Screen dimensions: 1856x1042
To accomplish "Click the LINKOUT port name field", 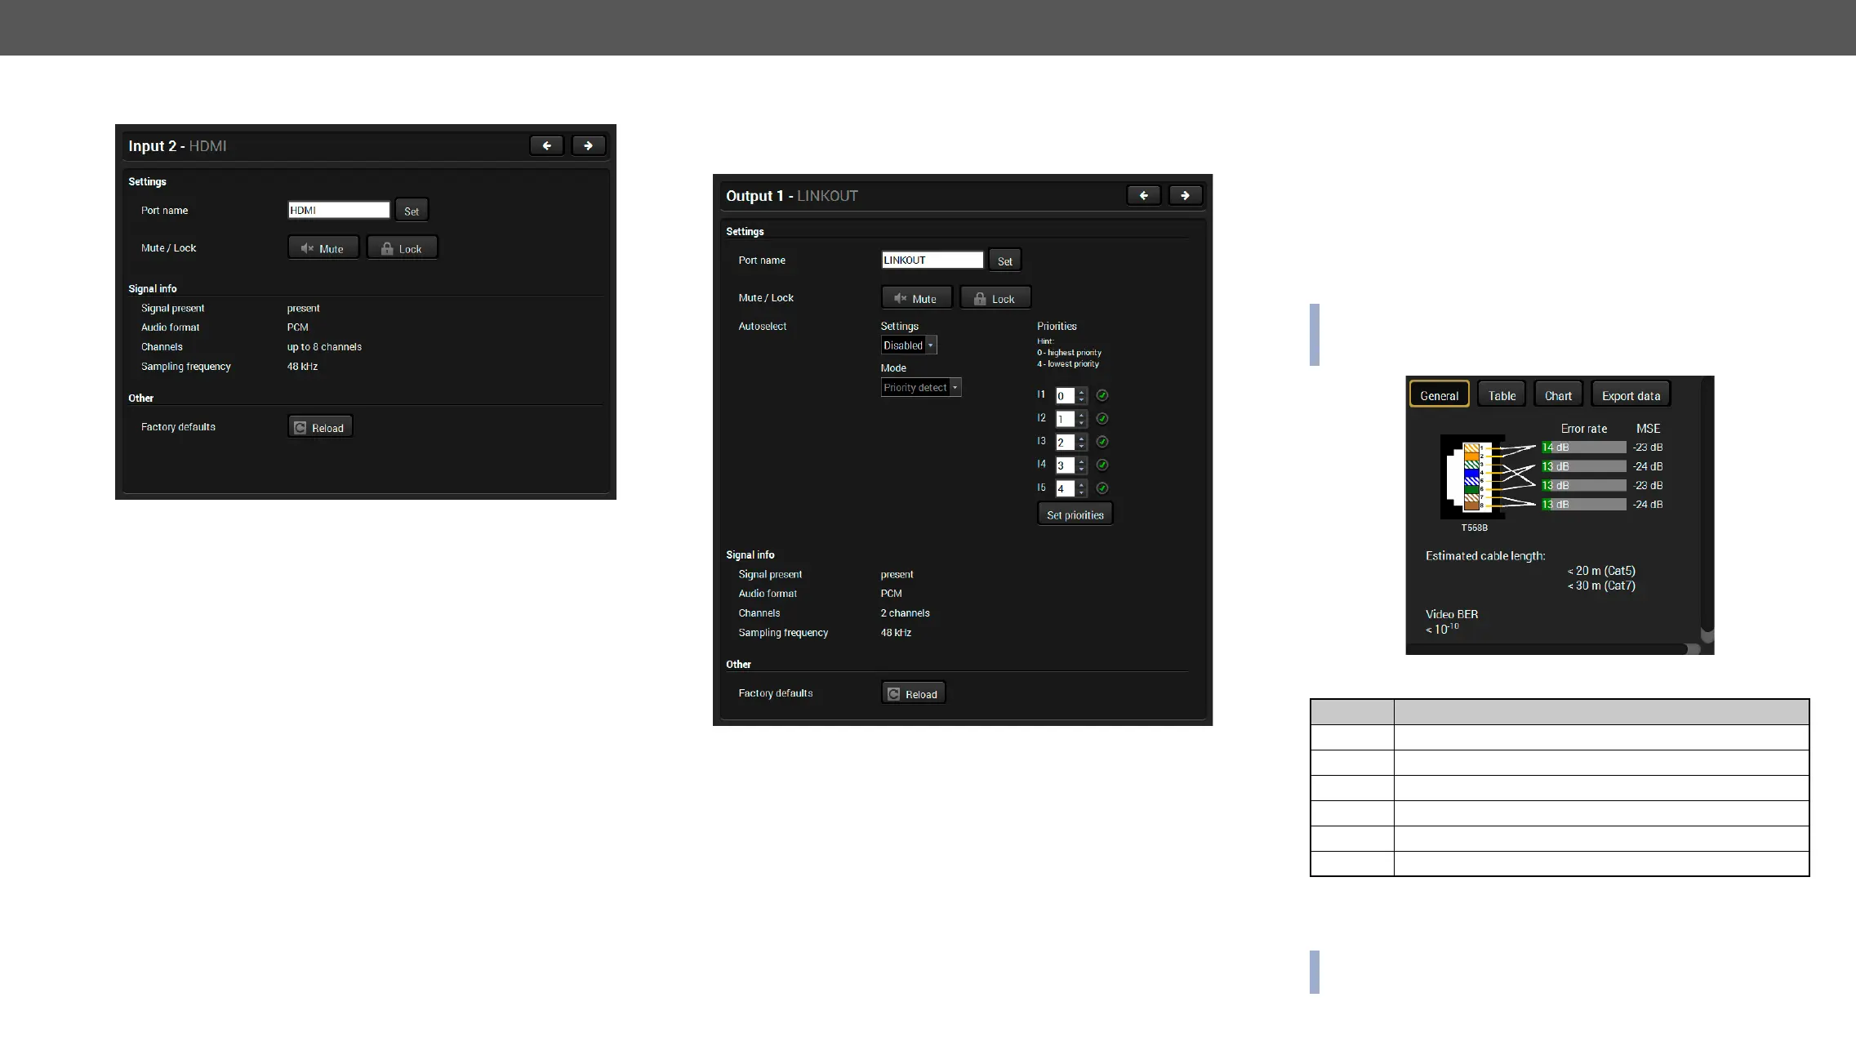I will (x=932, y=260).
